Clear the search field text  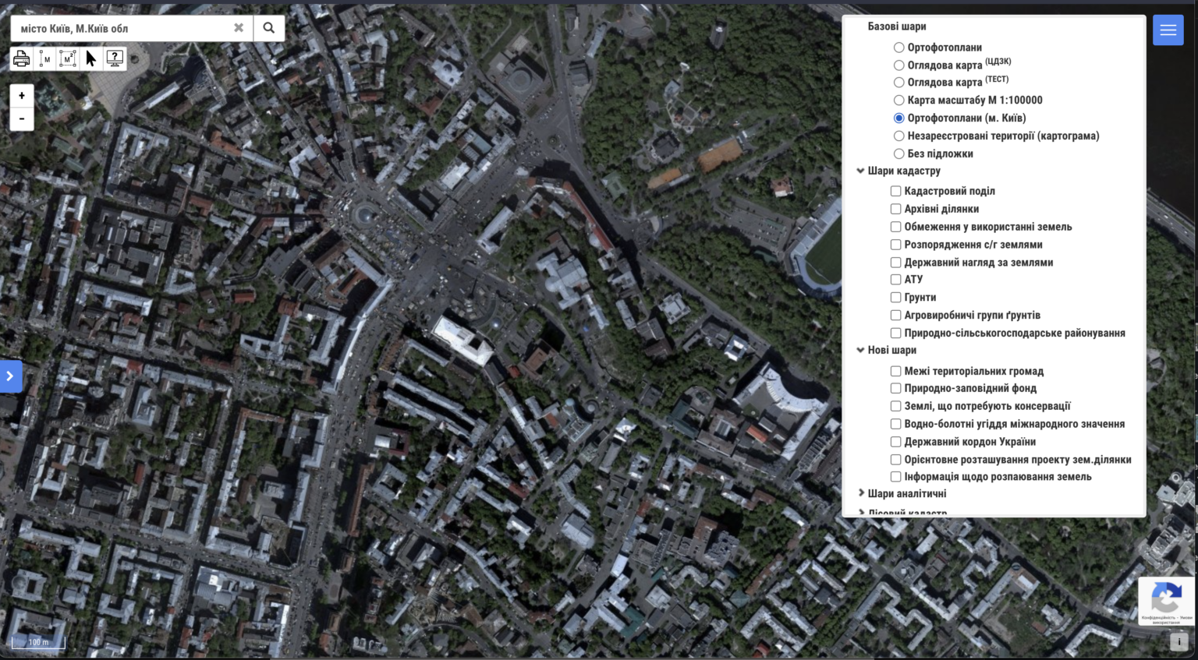tap(239, 28)
